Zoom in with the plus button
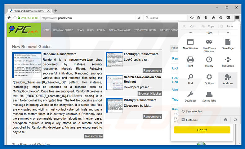This screenshot has height=149, width=245. tap(228, 32)
